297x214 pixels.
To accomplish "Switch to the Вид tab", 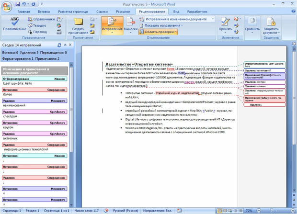I will pyautogui.click(x=176, y=11).
